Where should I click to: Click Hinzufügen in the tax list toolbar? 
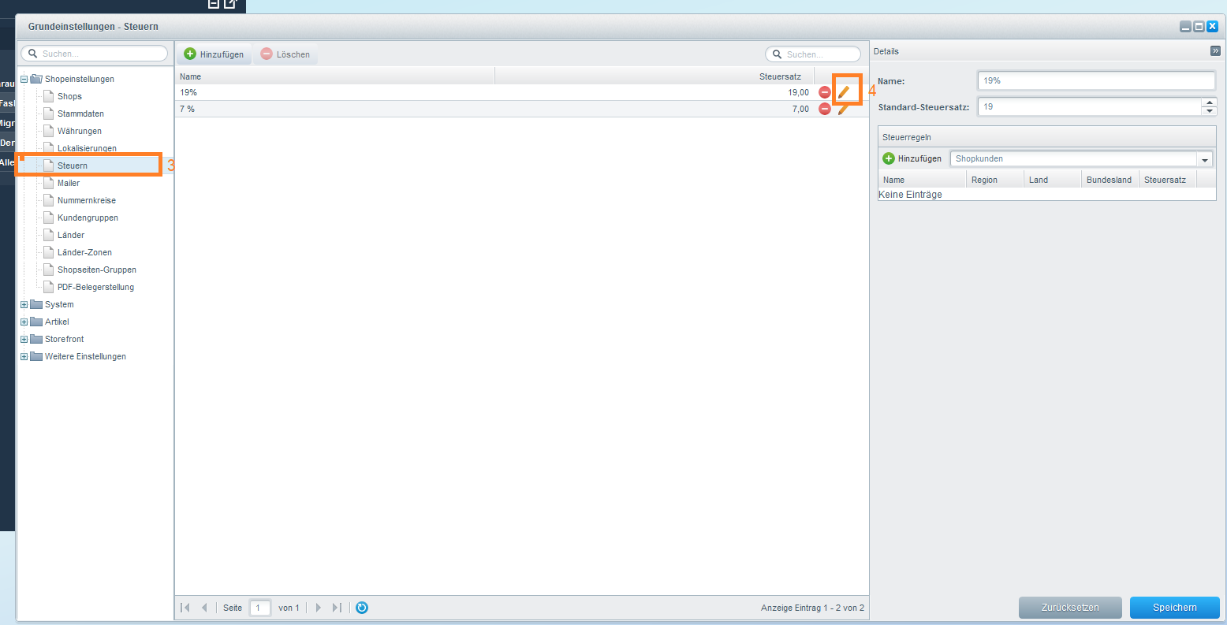click(x=214, y=54)
